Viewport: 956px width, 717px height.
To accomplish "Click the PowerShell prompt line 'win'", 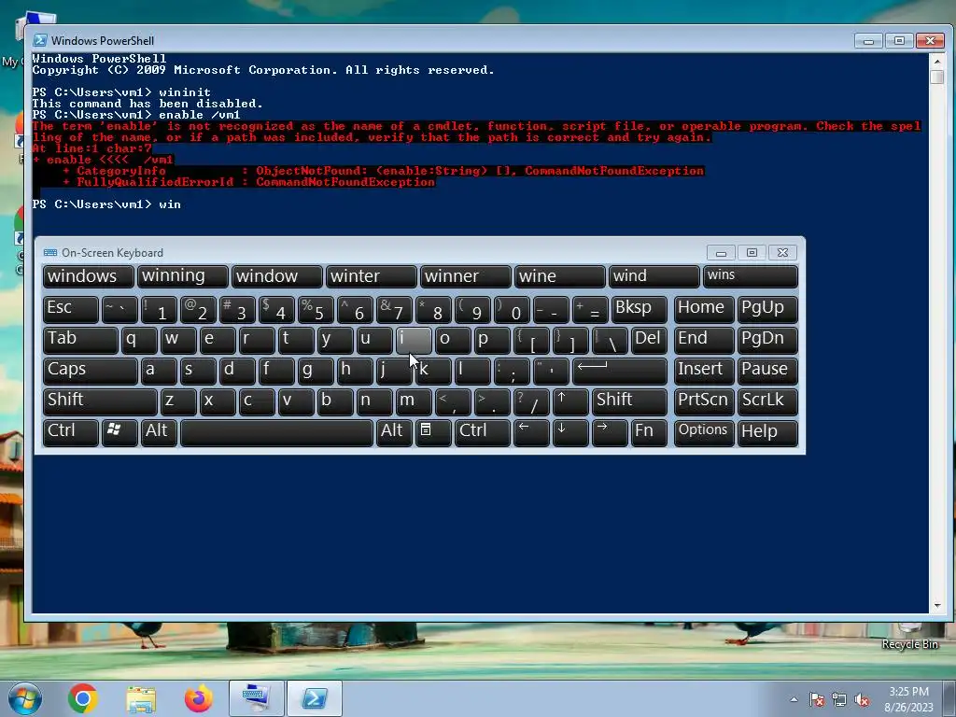I will pos(106,204).
